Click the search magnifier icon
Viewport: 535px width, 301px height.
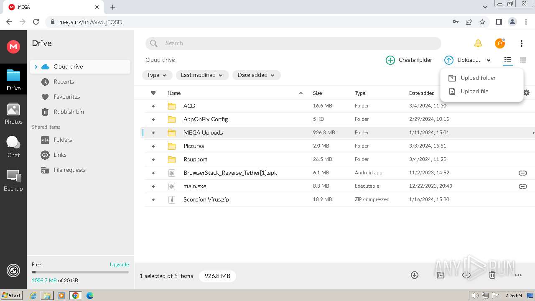154,43
